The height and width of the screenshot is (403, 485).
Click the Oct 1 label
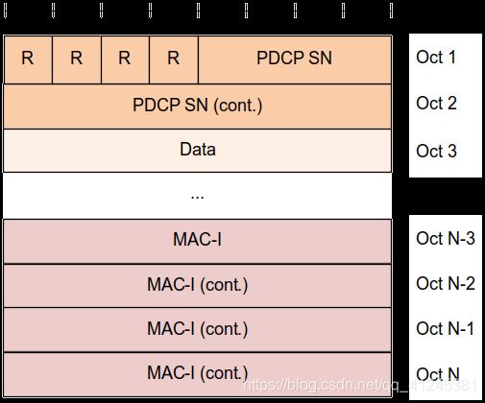tap(436, 58)
